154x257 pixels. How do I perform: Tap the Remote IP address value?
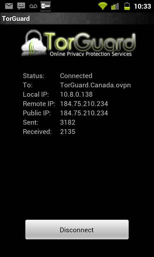pos(84,104)
